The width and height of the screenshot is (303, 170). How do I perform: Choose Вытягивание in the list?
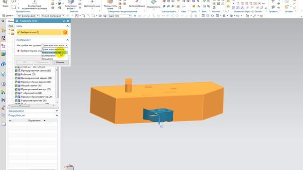(55, 56)
